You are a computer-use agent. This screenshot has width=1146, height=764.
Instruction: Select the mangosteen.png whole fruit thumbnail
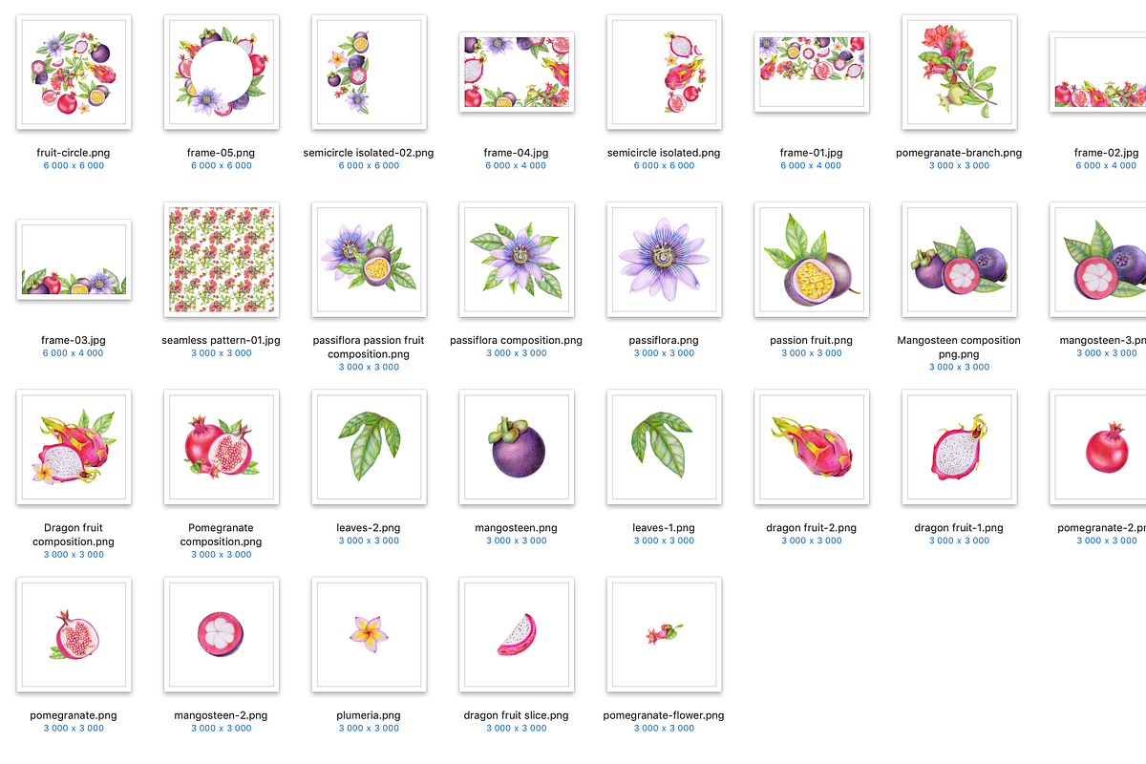517,447
